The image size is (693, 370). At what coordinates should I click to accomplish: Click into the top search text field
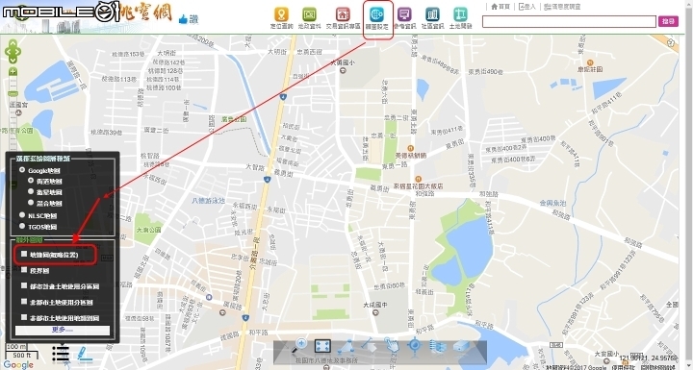click(x=569, y=21)
